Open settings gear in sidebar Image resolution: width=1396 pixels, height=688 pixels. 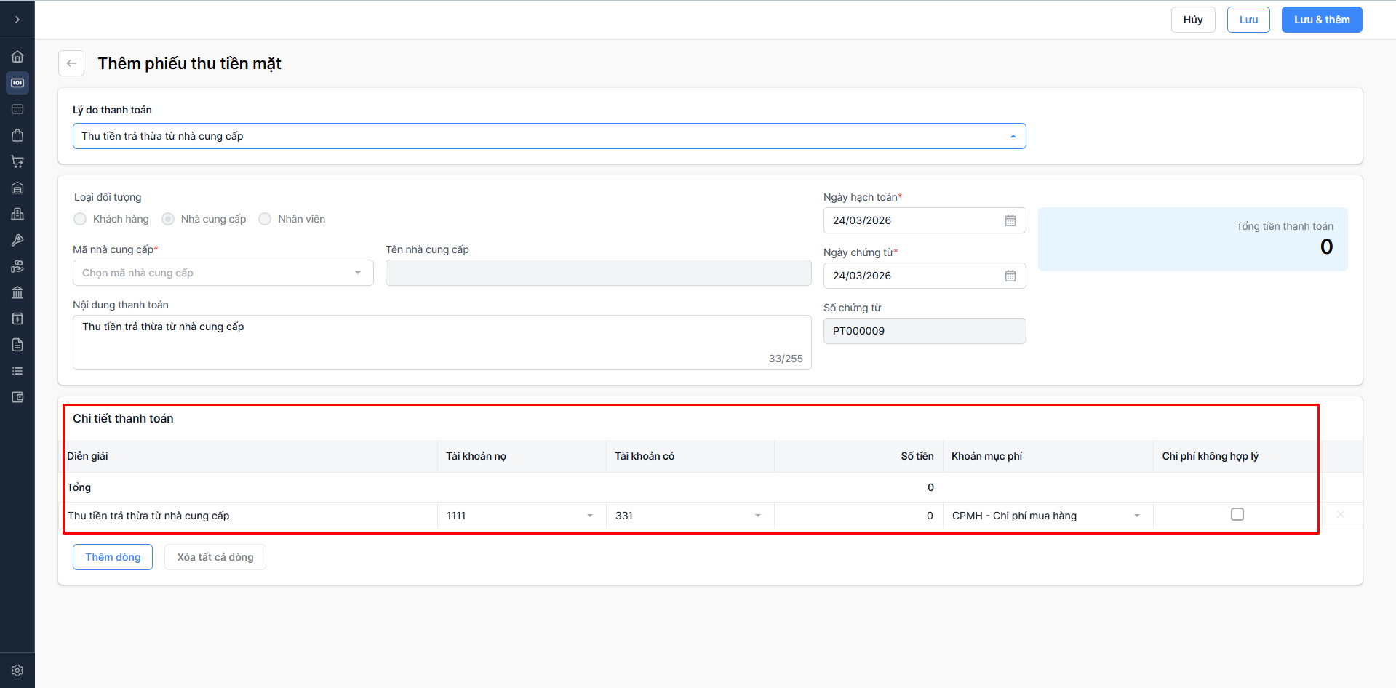coord(17,671)
